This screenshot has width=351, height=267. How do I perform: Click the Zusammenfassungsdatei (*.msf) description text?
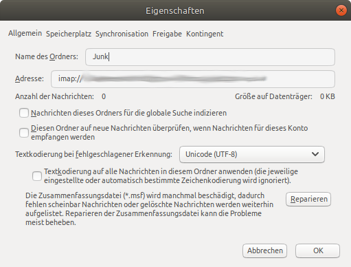click(149, 209)
